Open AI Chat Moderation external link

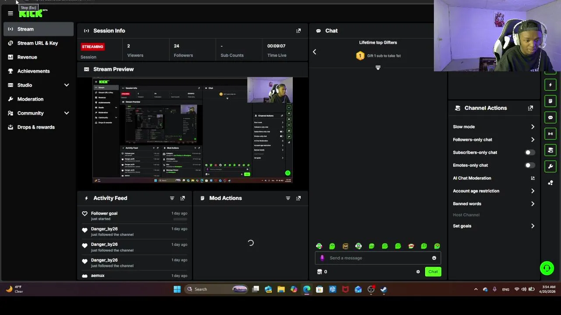(x=533, y=178)
